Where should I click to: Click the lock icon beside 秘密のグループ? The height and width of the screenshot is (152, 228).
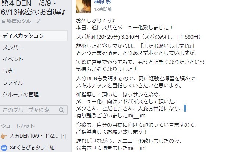(x=3, y=22)
